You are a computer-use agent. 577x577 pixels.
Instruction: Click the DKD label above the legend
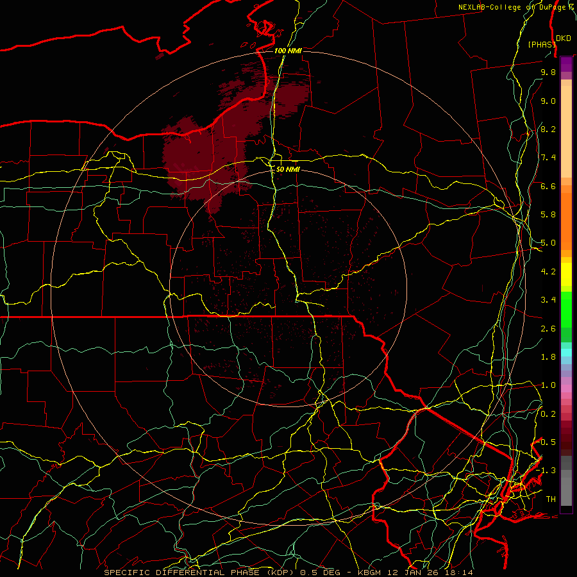click(563, 38)
